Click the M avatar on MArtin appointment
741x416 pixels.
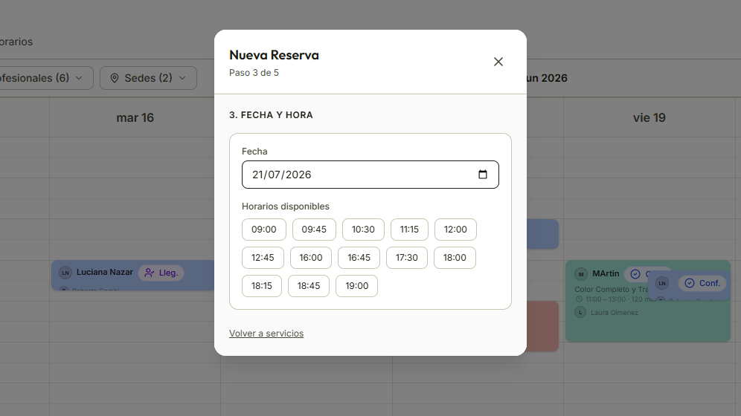[581, 274]
